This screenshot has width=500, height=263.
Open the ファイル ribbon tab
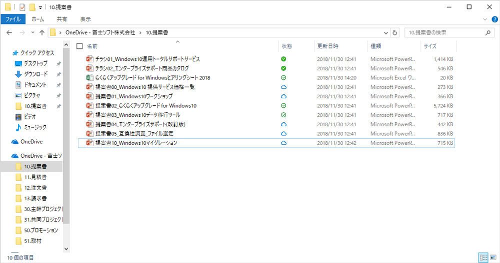click(13, 19)
